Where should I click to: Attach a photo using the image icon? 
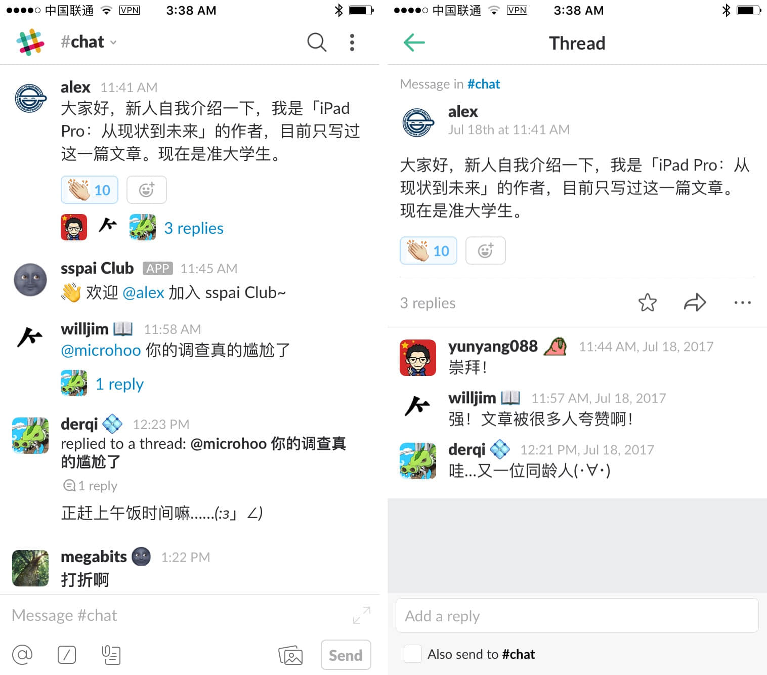tap(290, 655)
